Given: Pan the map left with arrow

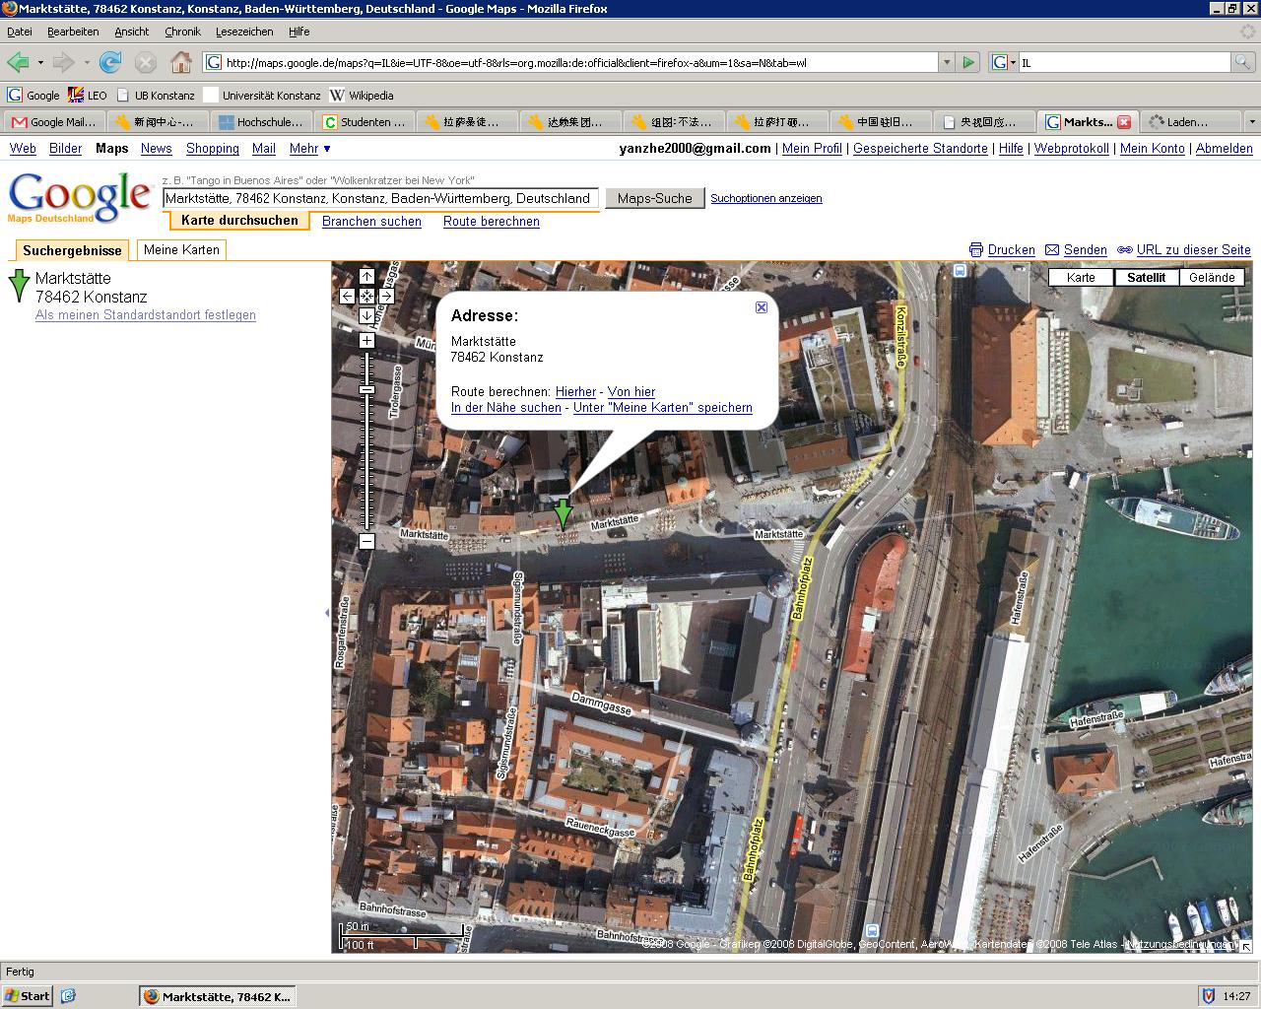Looking at the screenshot, I should pyautogui.click(x=348, y=296).
